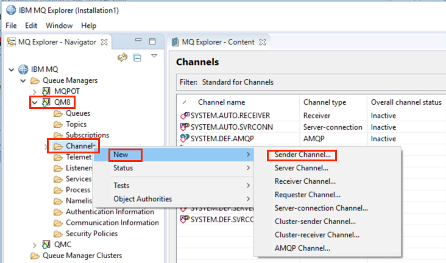Collapse the IBM MQ root node
Viewport: 446px width, 263px height.
click(12, 69)
